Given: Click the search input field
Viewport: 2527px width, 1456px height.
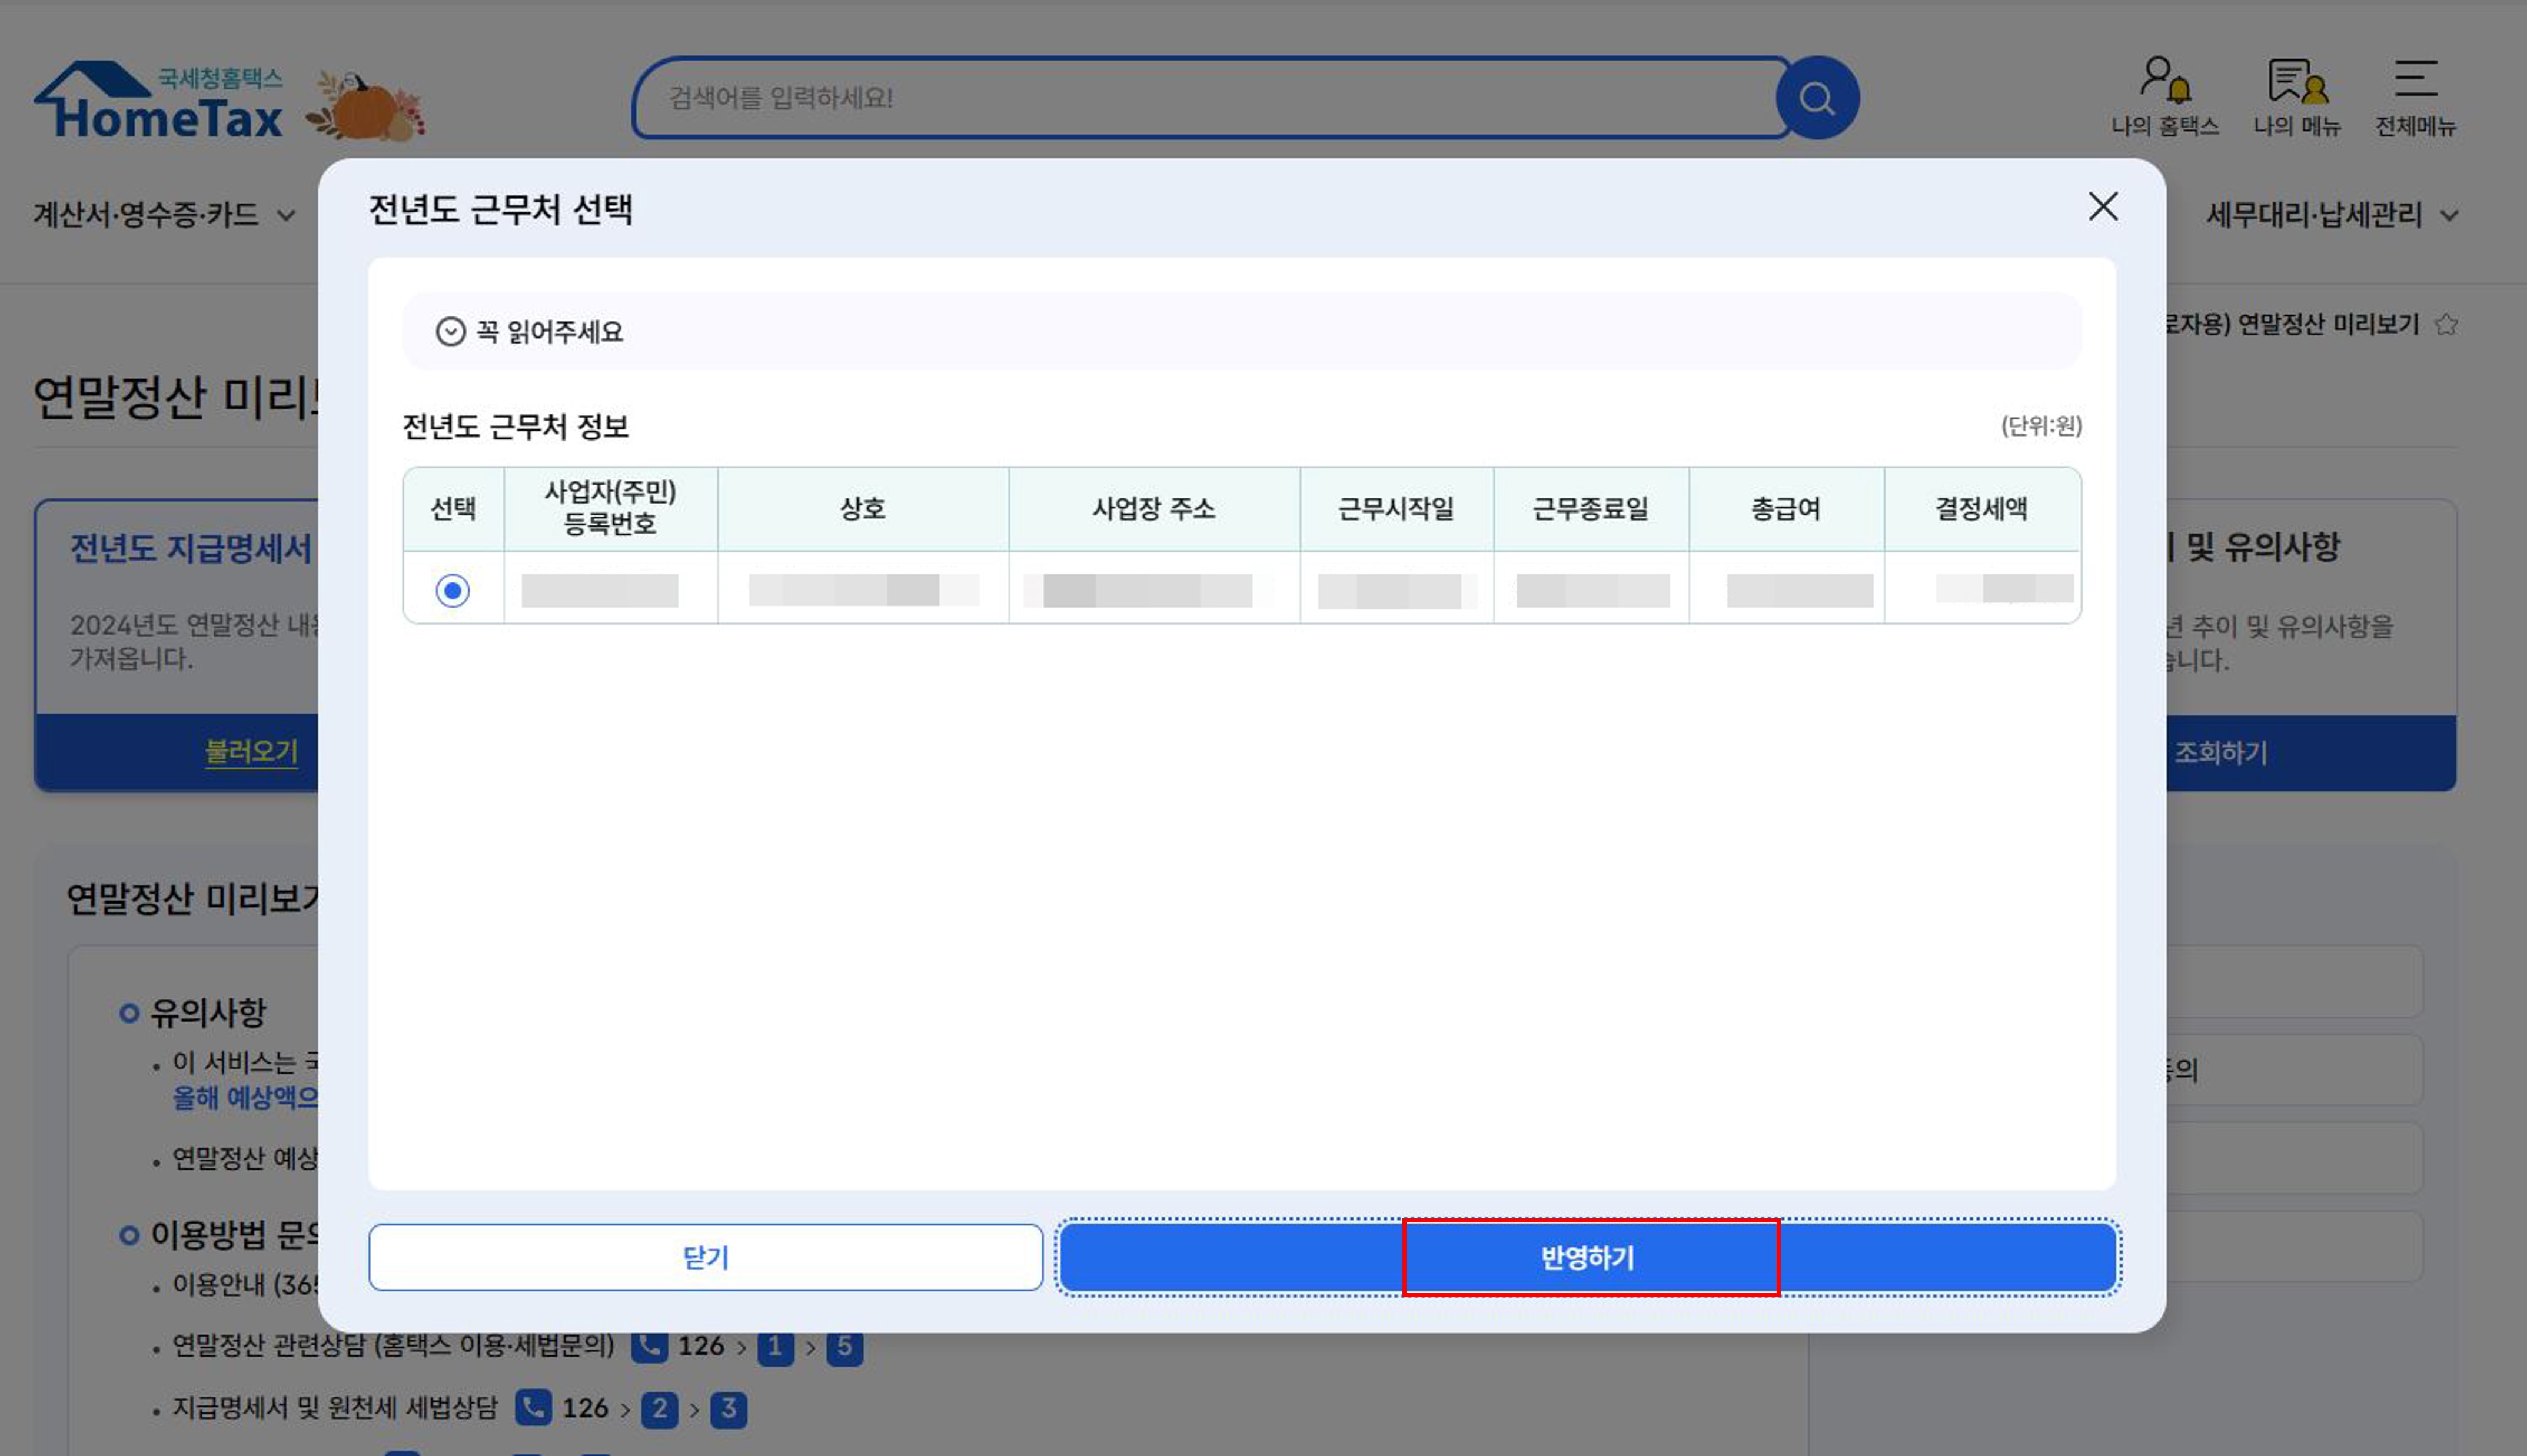Looking at the screenshot, I should pos(1201,98).
